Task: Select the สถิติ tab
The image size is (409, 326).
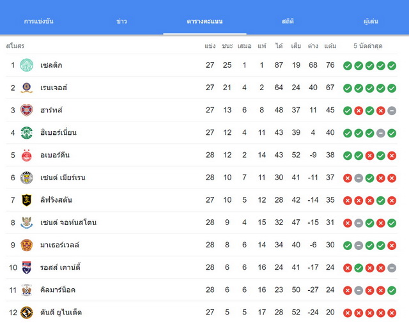Action: click(x=288, y=21)
